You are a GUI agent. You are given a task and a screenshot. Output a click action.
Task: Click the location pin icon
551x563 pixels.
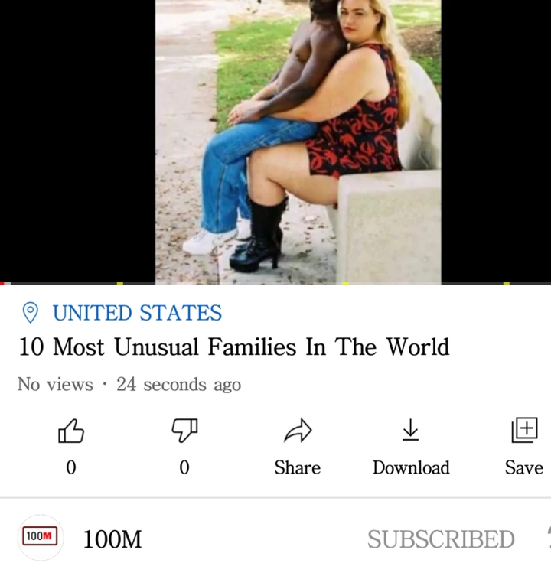pos(30,312)
